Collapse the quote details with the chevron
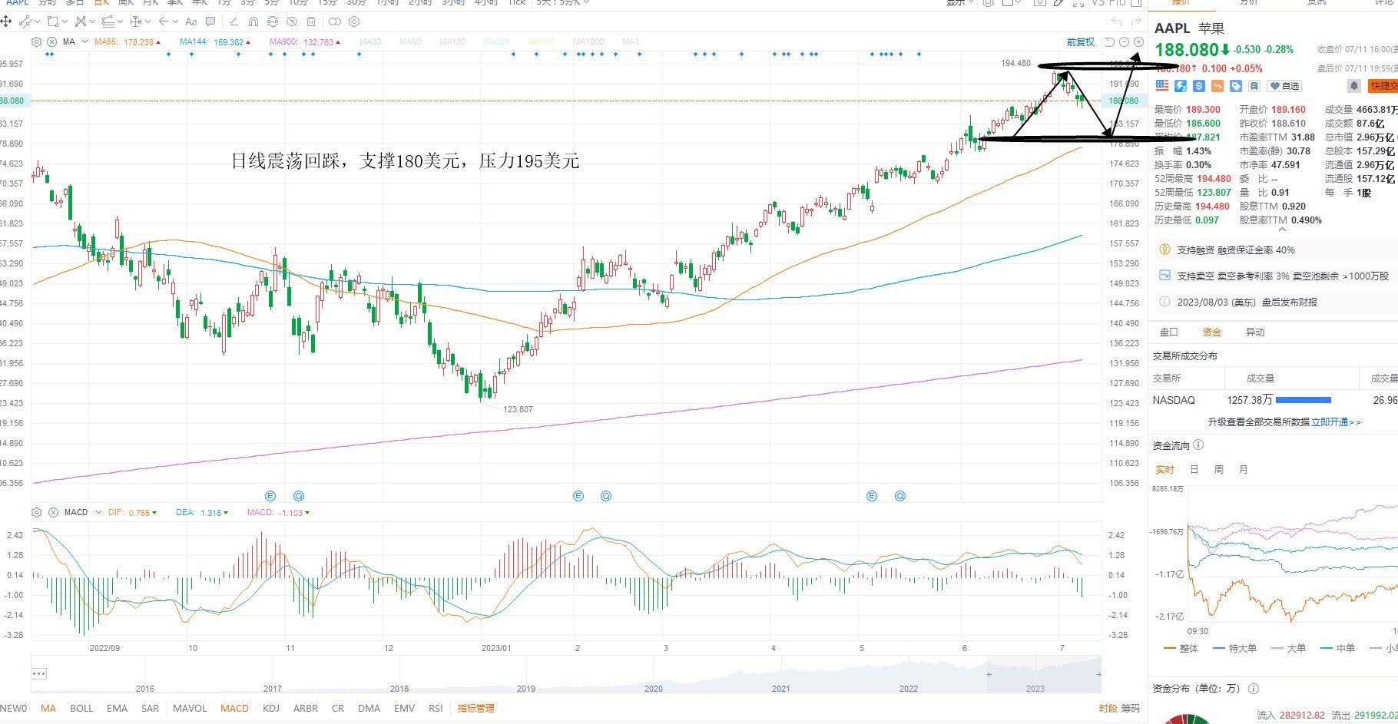This screenshot has width=1398, height=724. (x=1282, y=230)
